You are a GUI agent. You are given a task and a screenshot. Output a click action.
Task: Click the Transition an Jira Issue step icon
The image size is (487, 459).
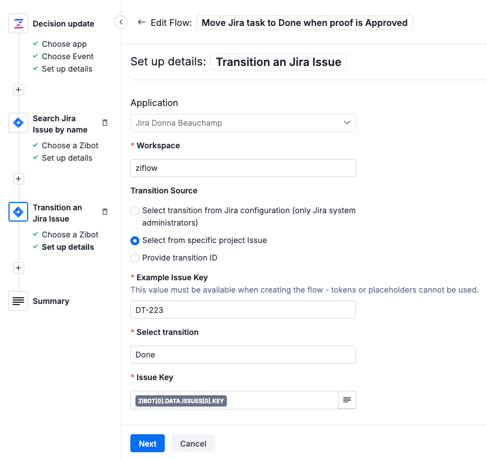coord(18,211)
